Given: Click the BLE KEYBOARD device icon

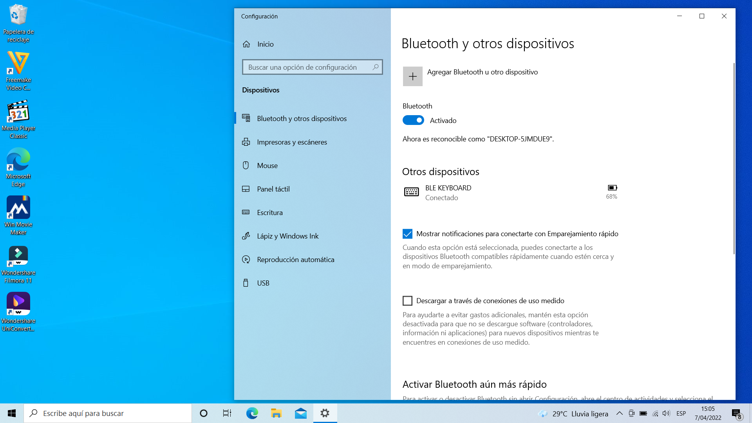Looking at the screenshot, I should [411, 192].
